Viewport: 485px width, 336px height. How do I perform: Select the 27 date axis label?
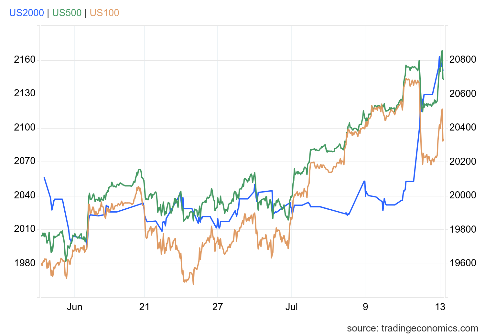click(x=218, y=307)
